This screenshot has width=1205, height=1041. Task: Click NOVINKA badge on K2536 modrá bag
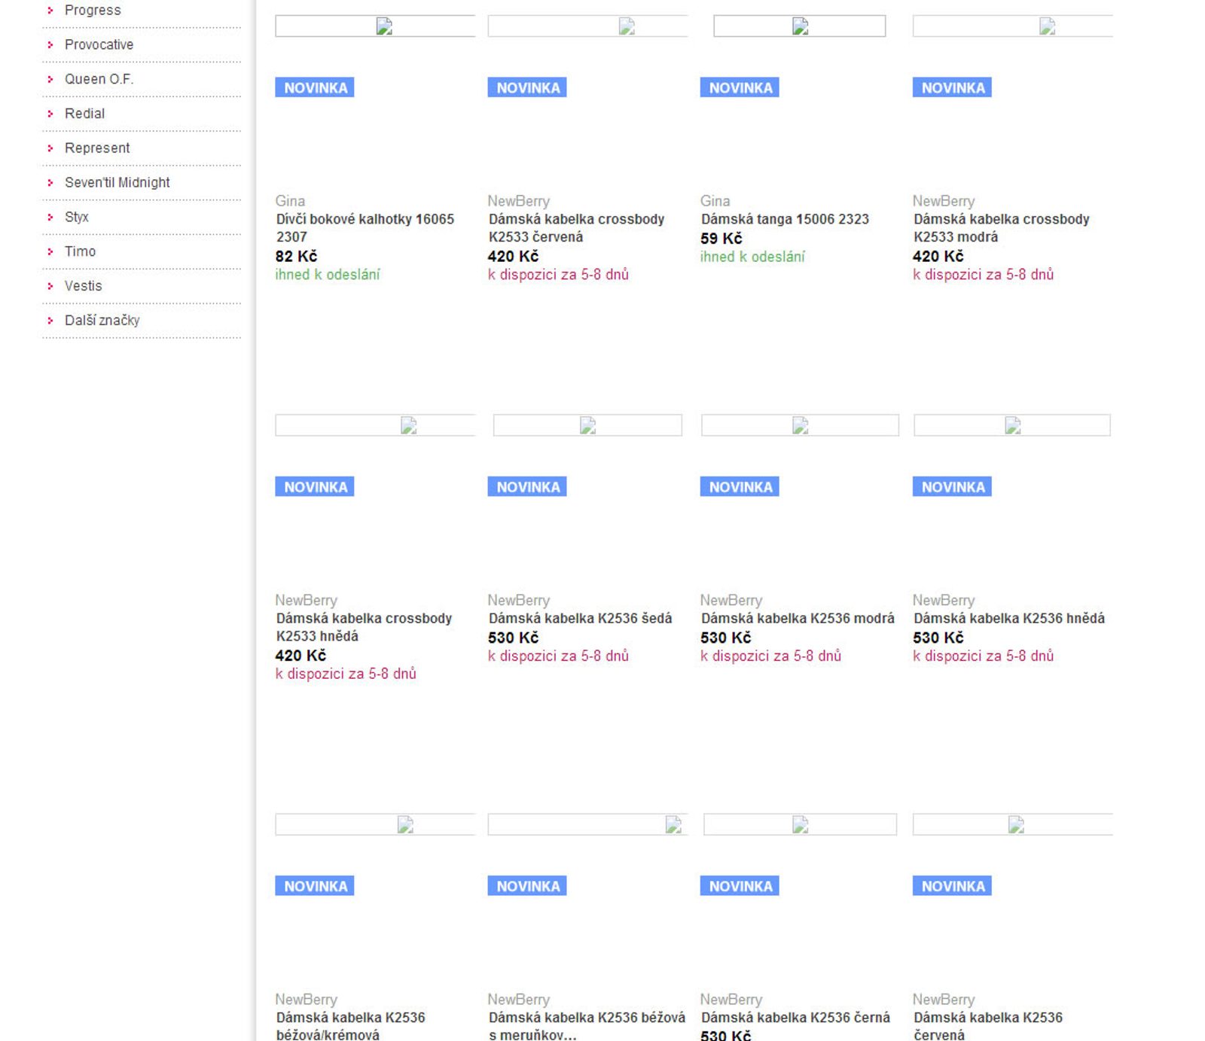click(x=740, y=487)
